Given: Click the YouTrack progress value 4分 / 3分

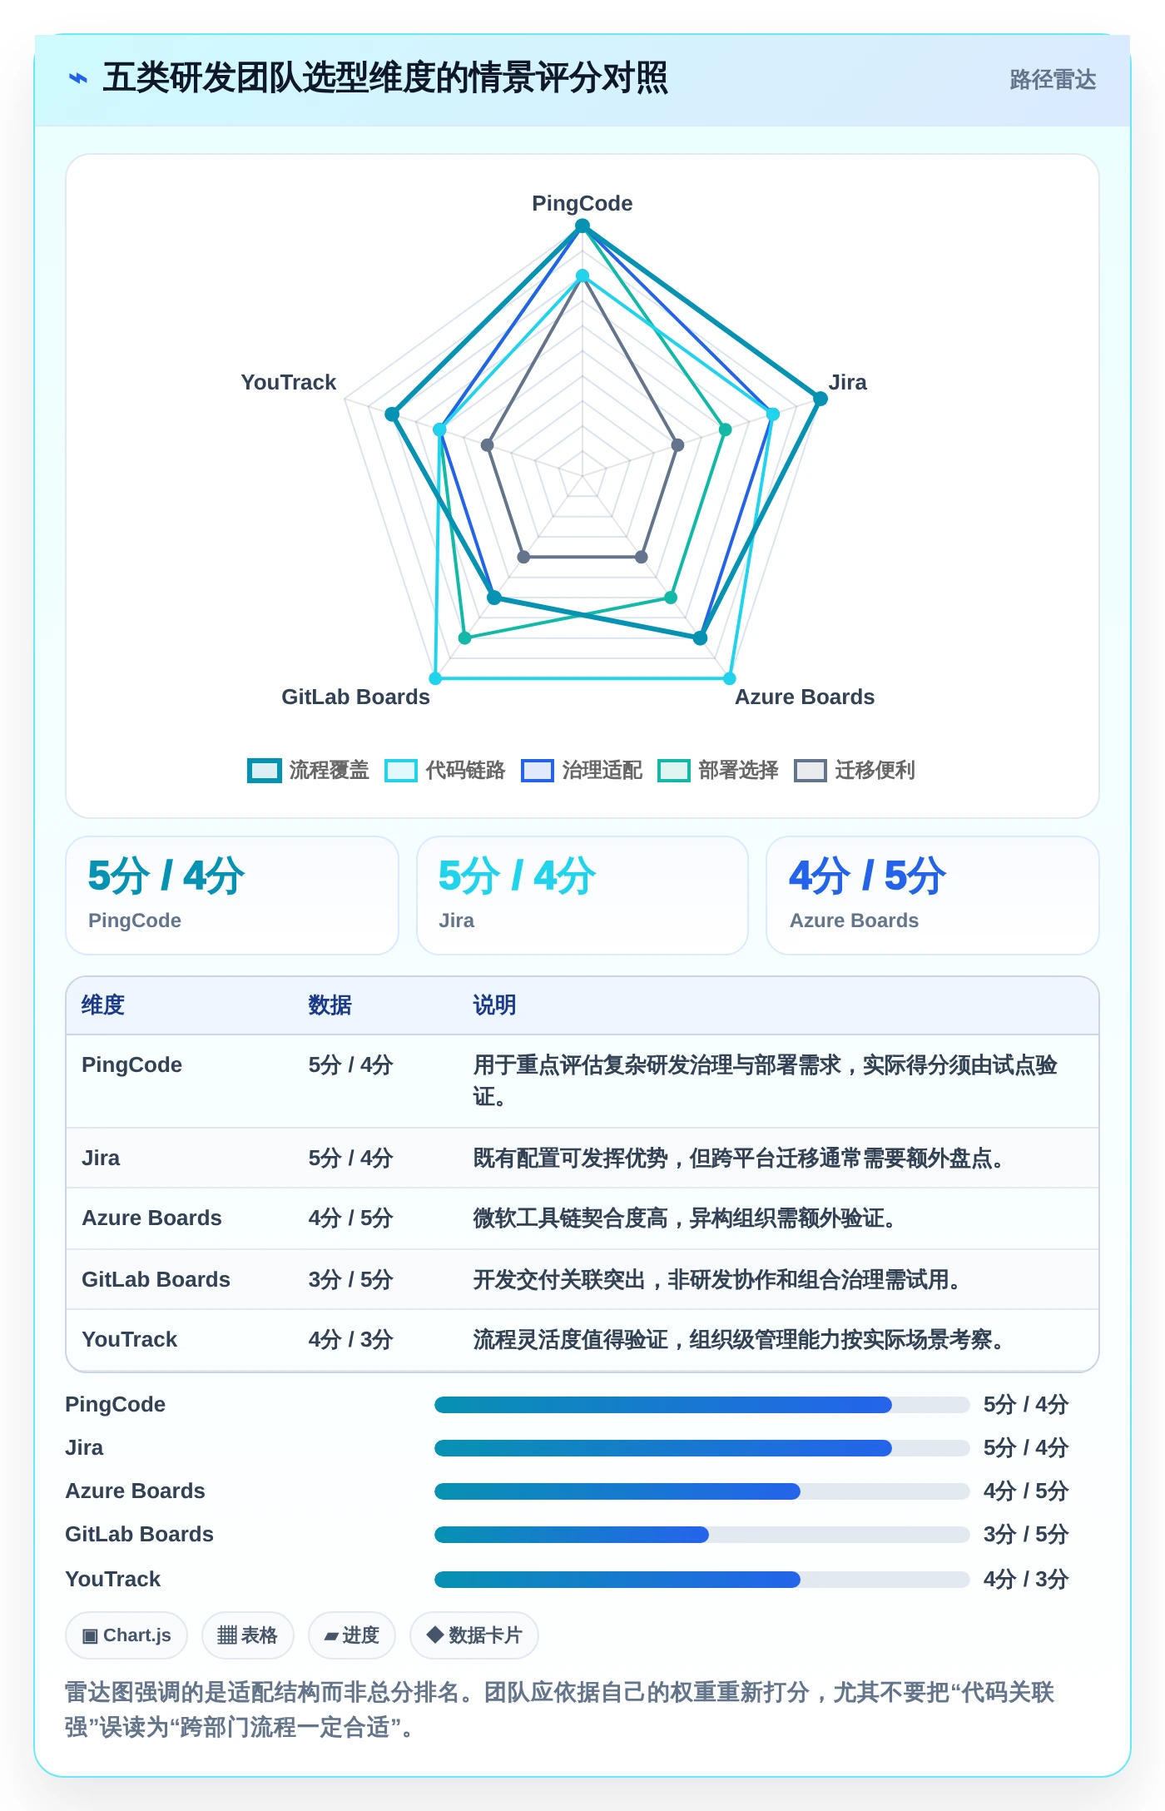Looking at the screenshot, I should (x=1026, y=1579).
